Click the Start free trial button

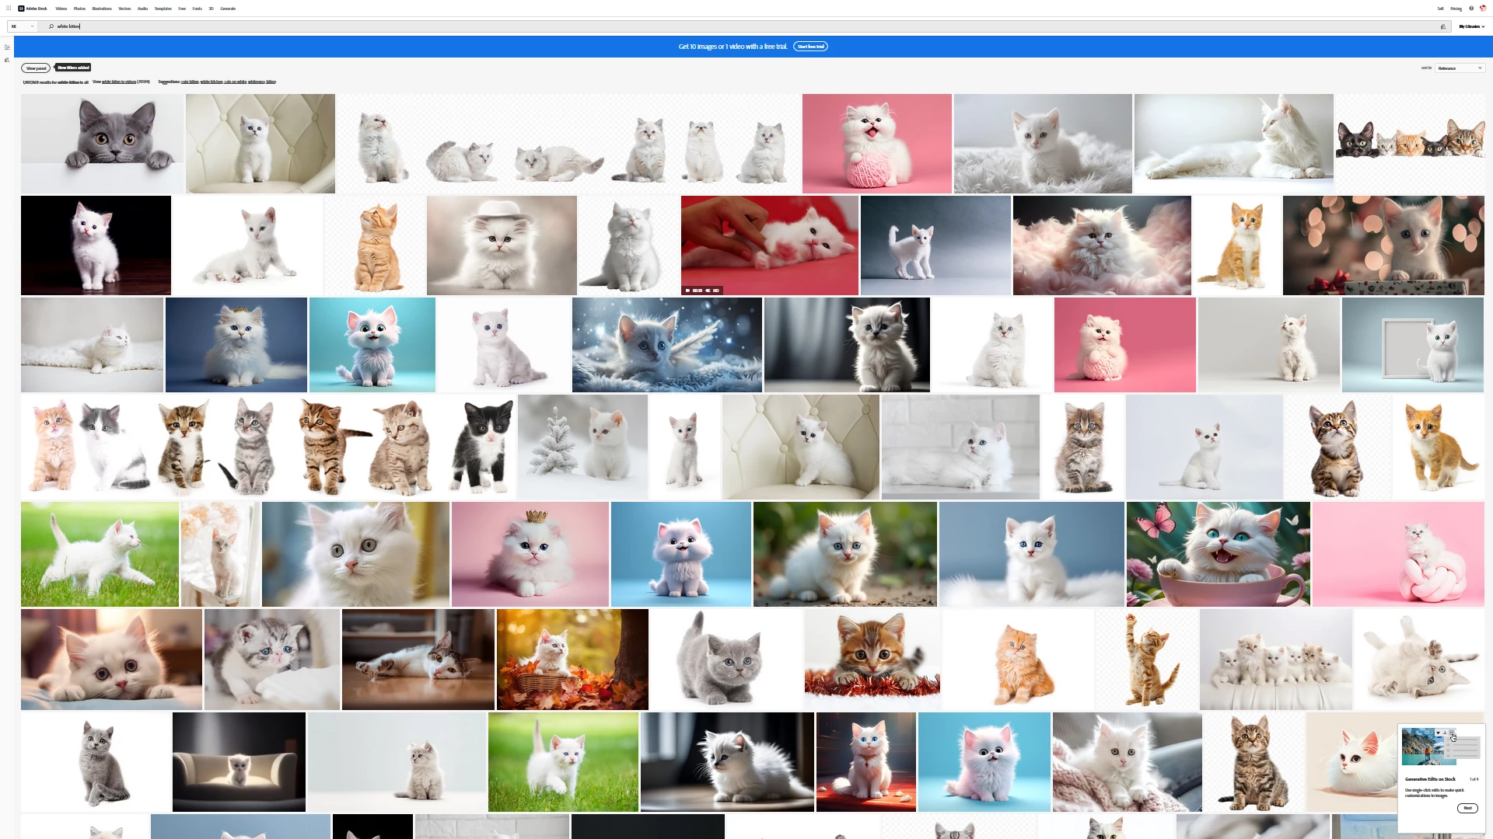(810, 47)
